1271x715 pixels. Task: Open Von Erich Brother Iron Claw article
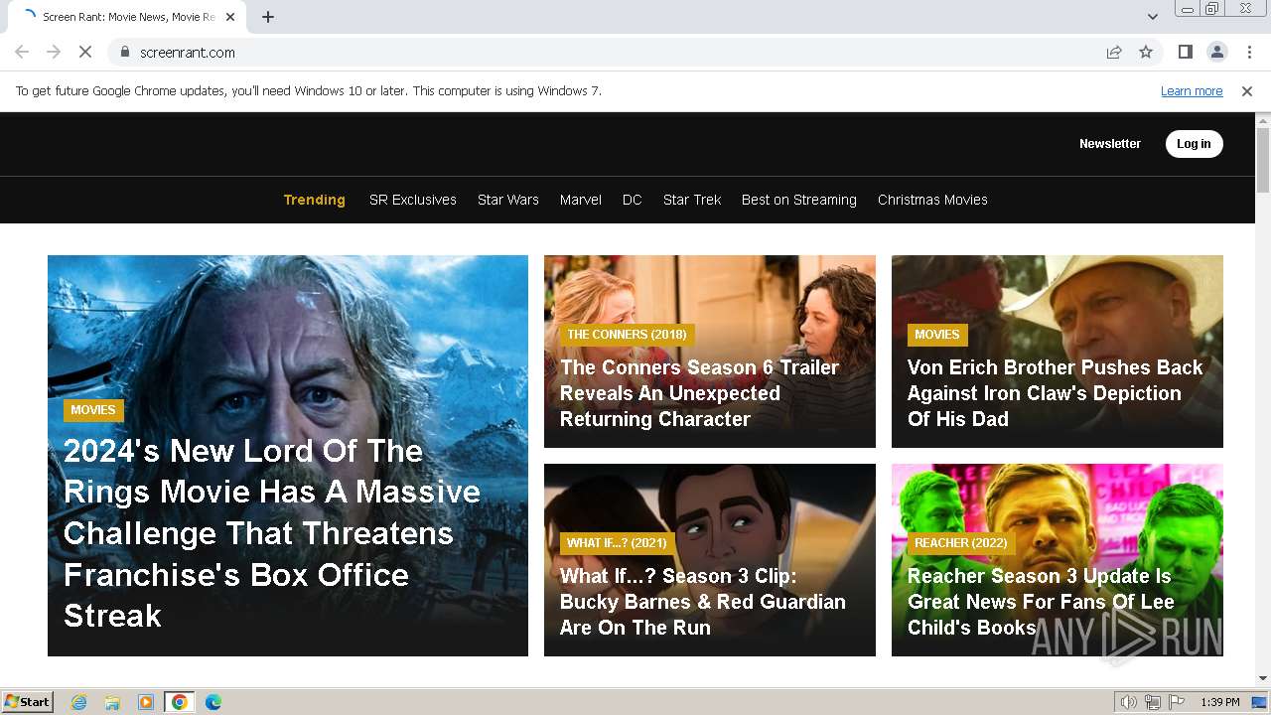(x=1055, y=393)
